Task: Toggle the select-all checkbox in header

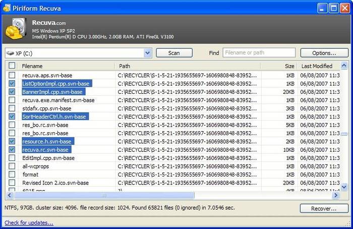Action: (12, 66)
